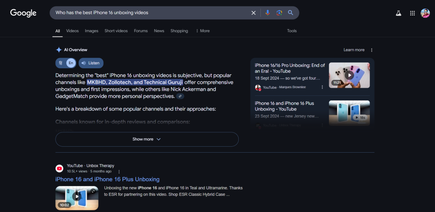Play the 18s Unbox Therapy sidebar thumbnail

tap(349, 113)
